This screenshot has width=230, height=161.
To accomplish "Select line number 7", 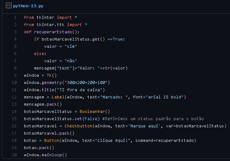I will (x=15, y=61).
